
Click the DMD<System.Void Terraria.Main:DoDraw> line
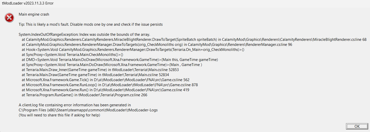[120, 60]
